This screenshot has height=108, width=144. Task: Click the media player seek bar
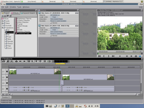tap(120, 54)
